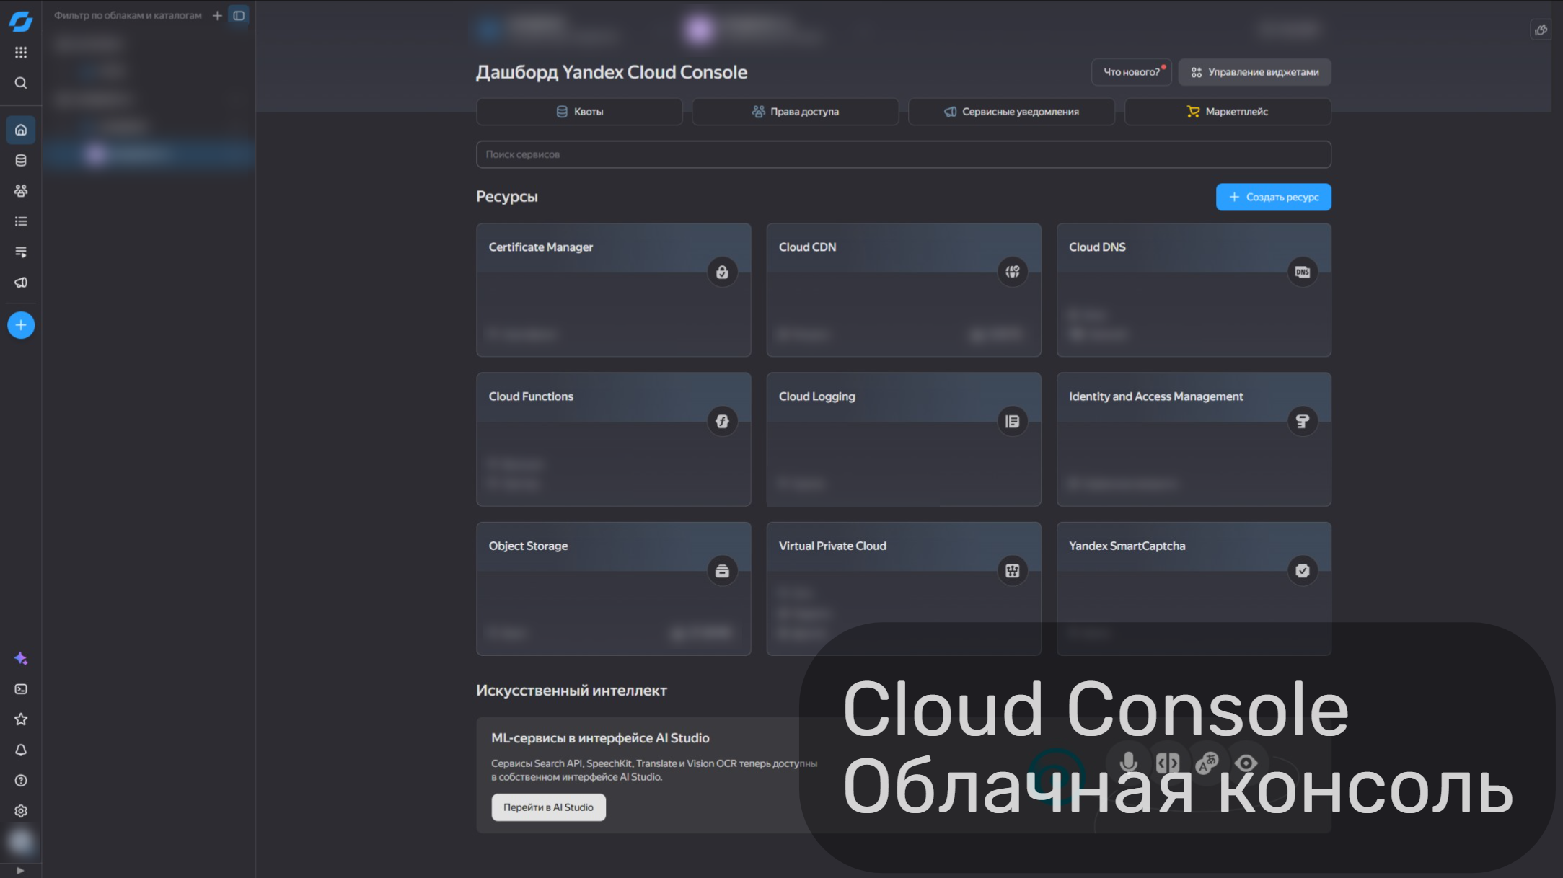Open the Certificate Manager card title
This screenshot has height=878, width=1563.
click(541, 247)
